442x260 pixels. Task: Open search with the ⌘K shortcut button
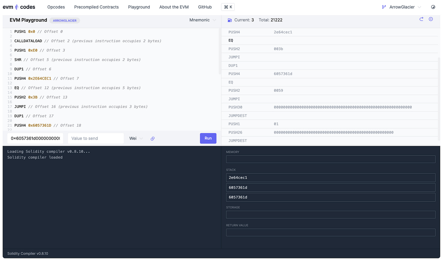point(228,7)
